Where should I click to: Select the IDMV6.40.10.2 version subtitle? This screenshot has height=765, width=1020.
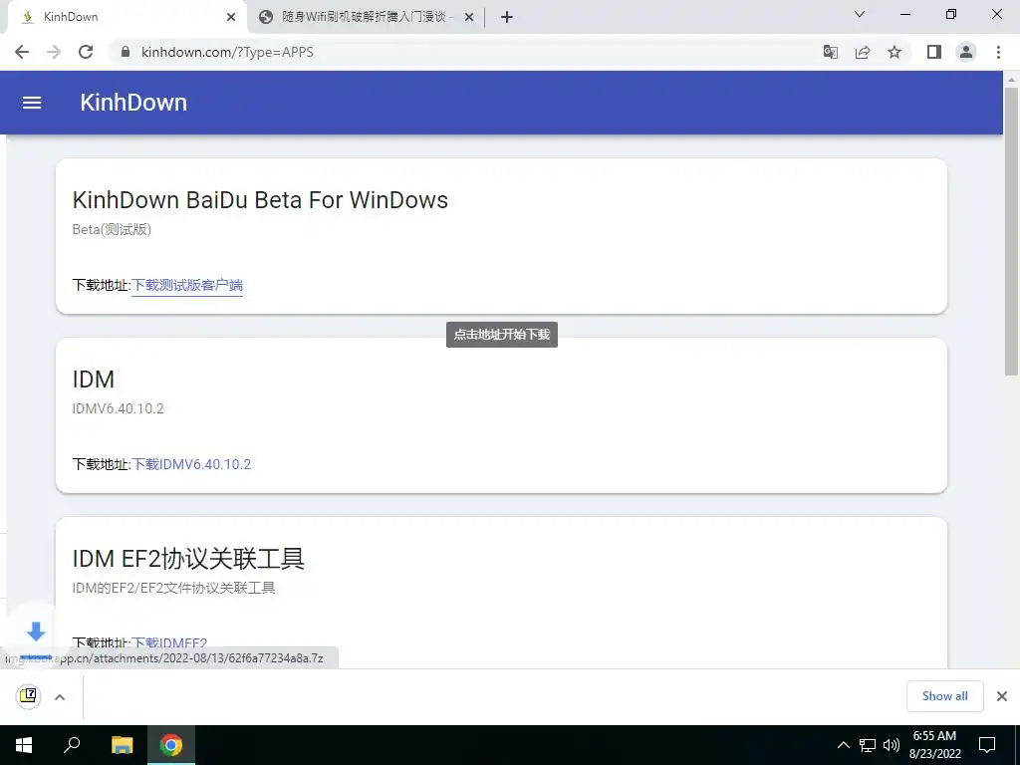118,408
